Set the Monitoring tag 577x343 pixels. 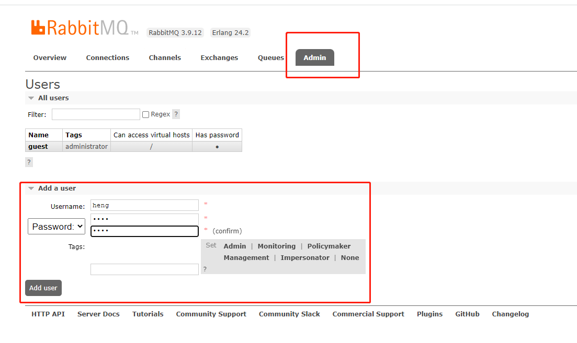point(276,246)
